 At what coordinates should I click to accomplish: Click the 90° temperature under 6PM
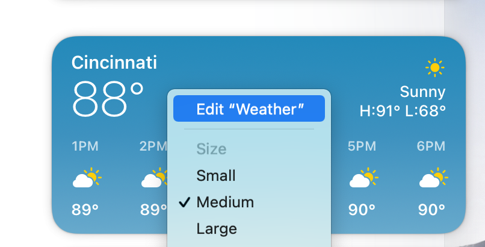pyautogui.click(x=431, y=210)
